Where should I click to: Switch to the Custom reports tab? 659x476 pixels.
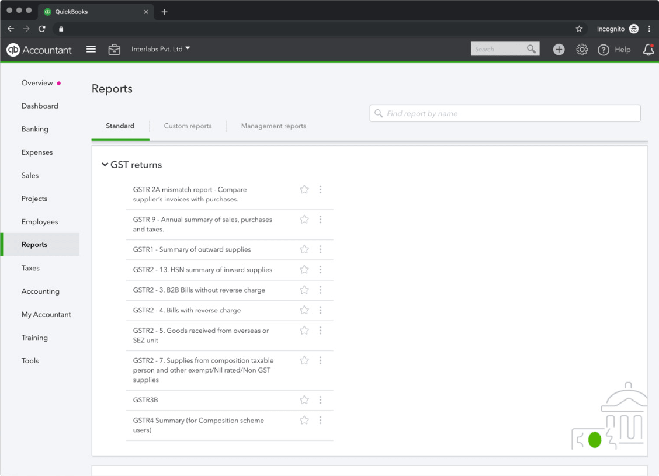pos(188,126)
